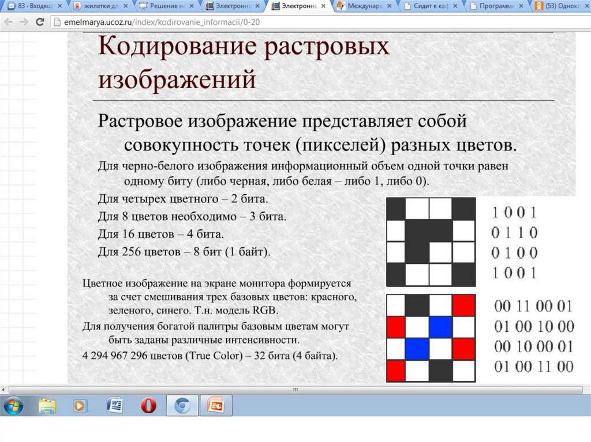Close the 'жилетки дл' tab
This screenshot has width=591, height=442.
pos(125,6)
